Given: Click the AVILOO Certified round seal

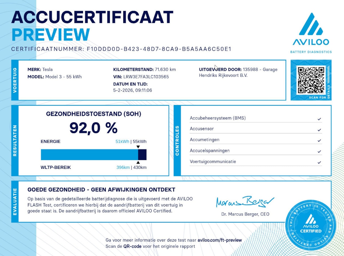Looking at the screenshot, I should pos(311,225).
